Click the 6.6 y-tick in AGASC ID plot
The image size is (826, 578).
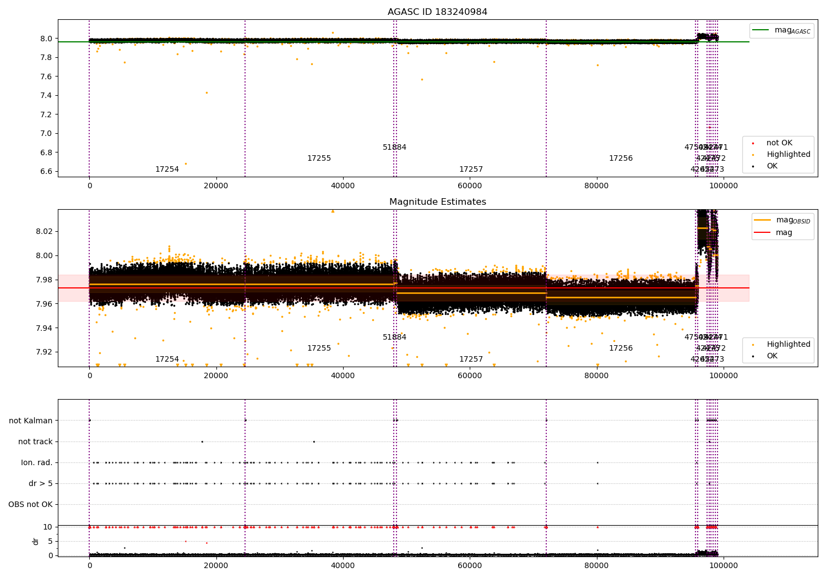tap(46, 171)
